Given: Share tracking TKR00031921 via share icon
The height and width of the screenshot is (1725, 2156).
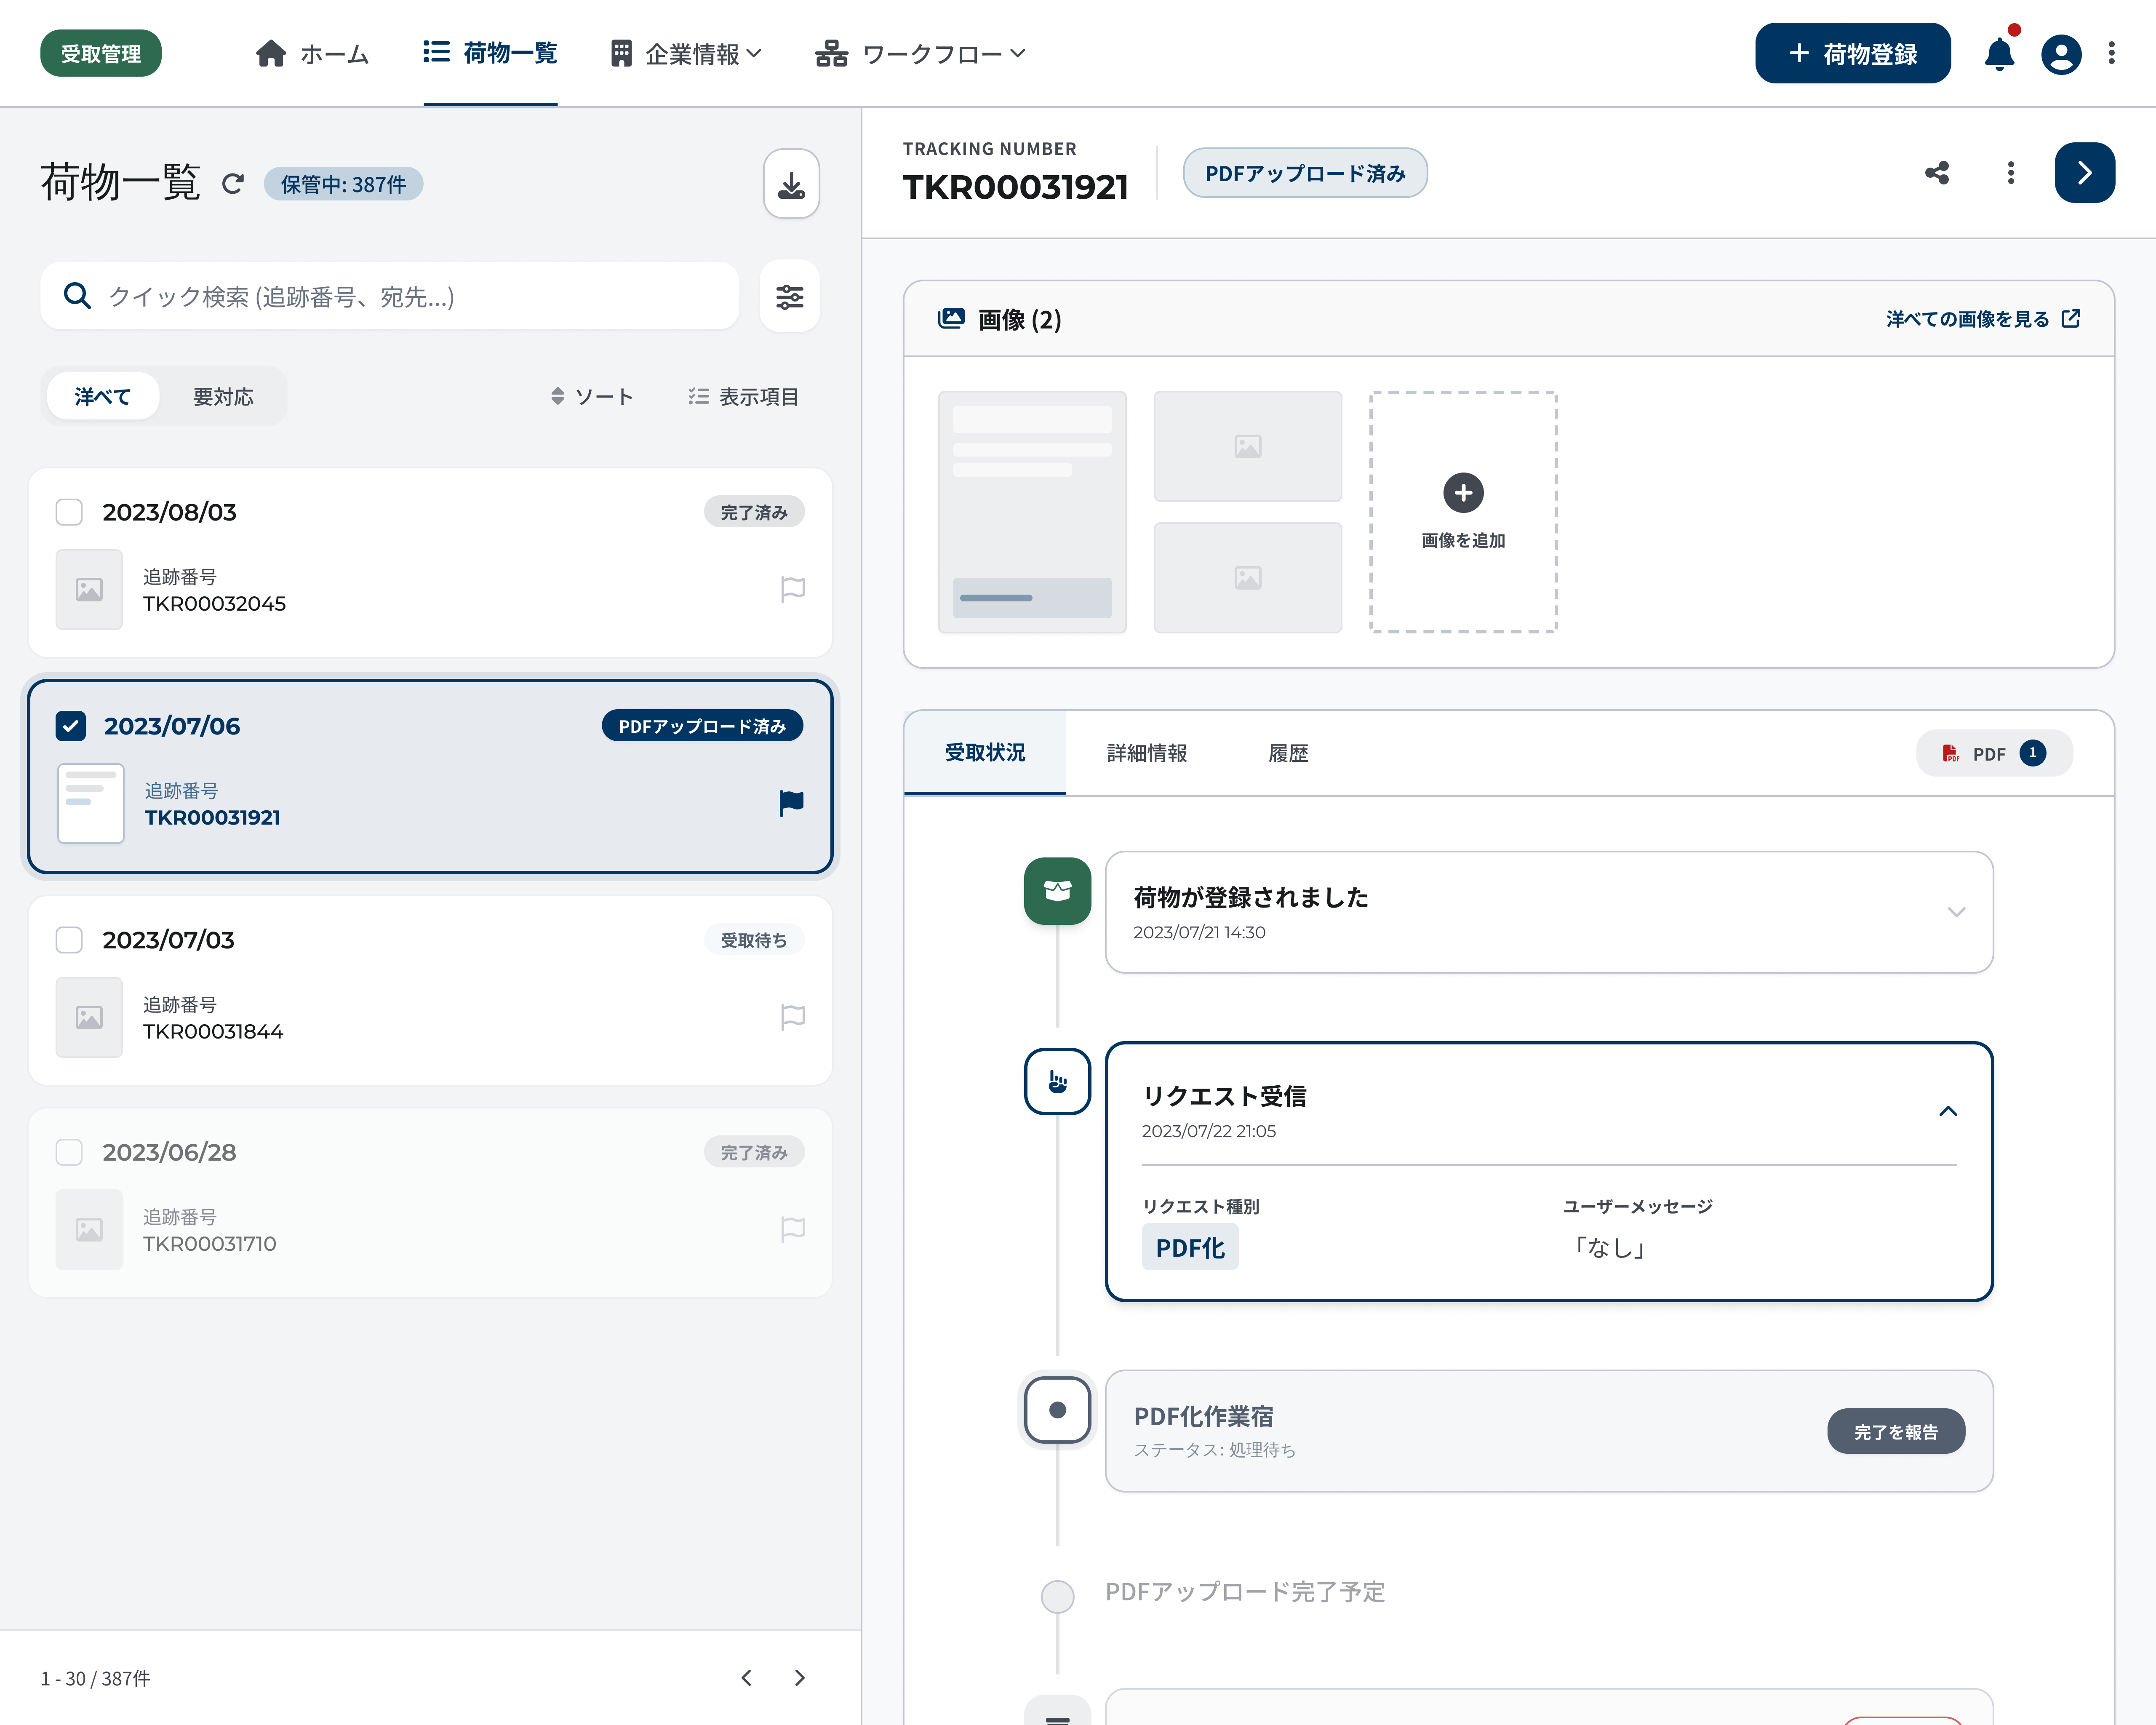Looking at the screenshot, I should point(1937,173).
